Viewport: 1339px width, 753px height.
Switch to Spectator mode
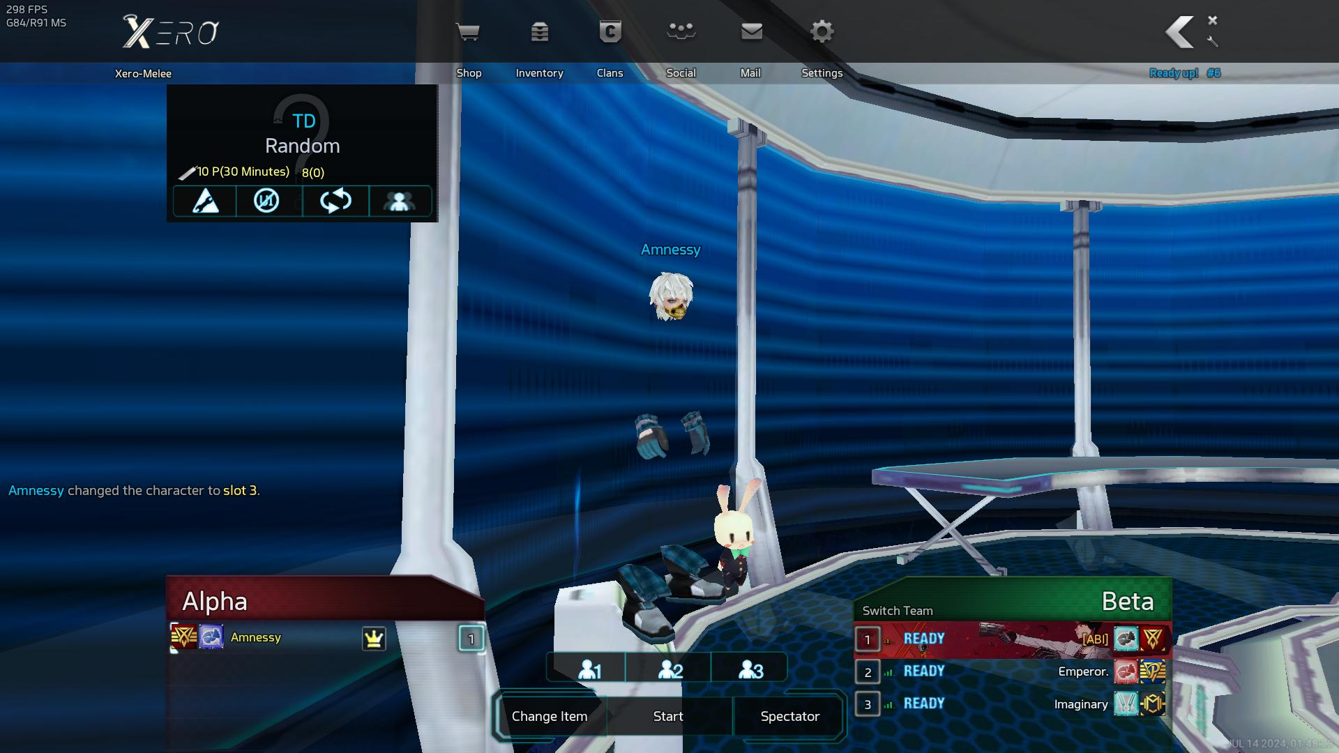pyautogui.click(x=789, y=716)
